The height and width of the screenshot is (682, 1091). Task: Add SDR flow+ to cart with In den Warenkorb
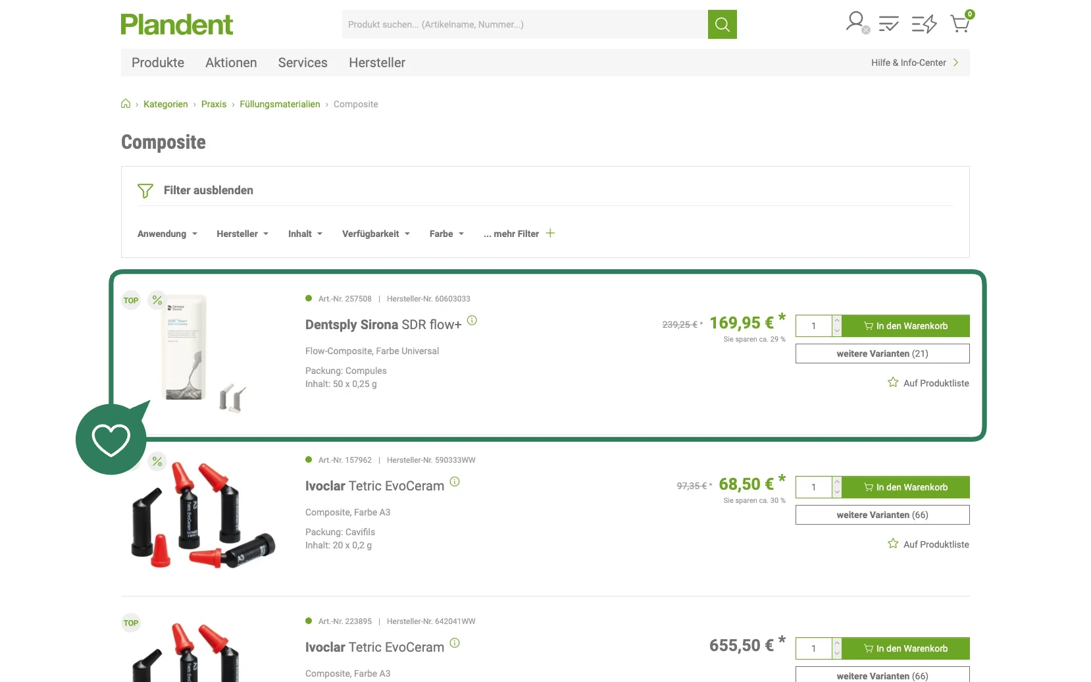(905, 326)
